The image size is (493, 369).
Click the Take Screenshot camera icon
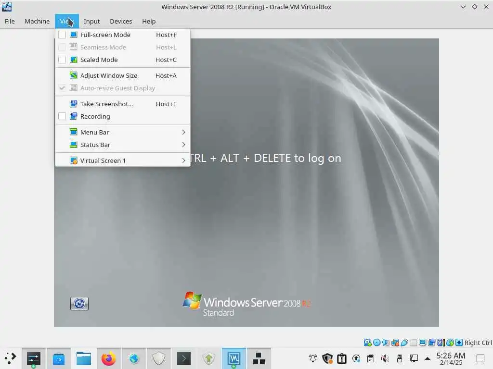pyautogui.click(x=73, y=104)
